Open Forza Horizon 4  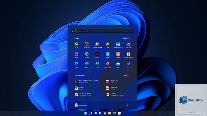pos(97,45)
